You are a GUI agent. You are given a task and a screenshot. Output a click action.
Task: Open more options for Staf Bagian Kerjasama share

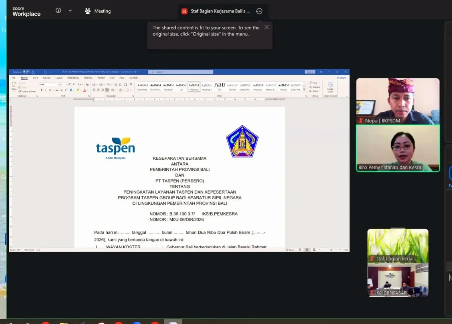pos(259,11)
